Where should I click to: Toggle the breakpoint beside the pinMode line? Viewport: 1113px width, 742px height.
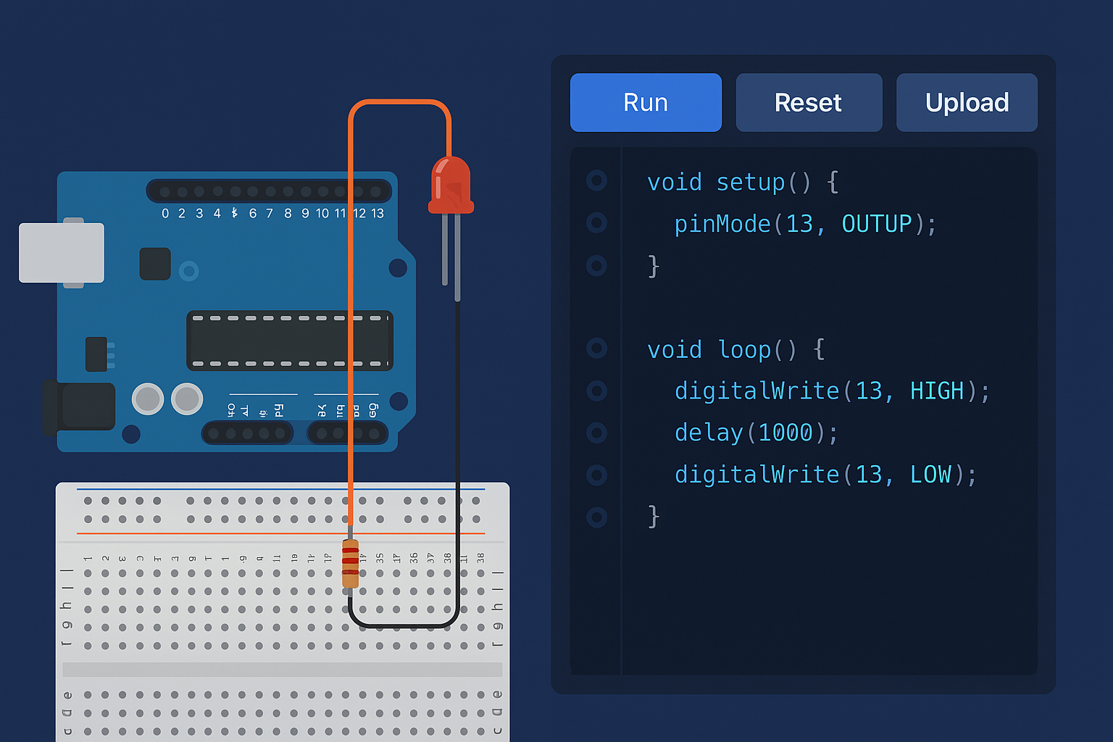click(x=596, y=222)
